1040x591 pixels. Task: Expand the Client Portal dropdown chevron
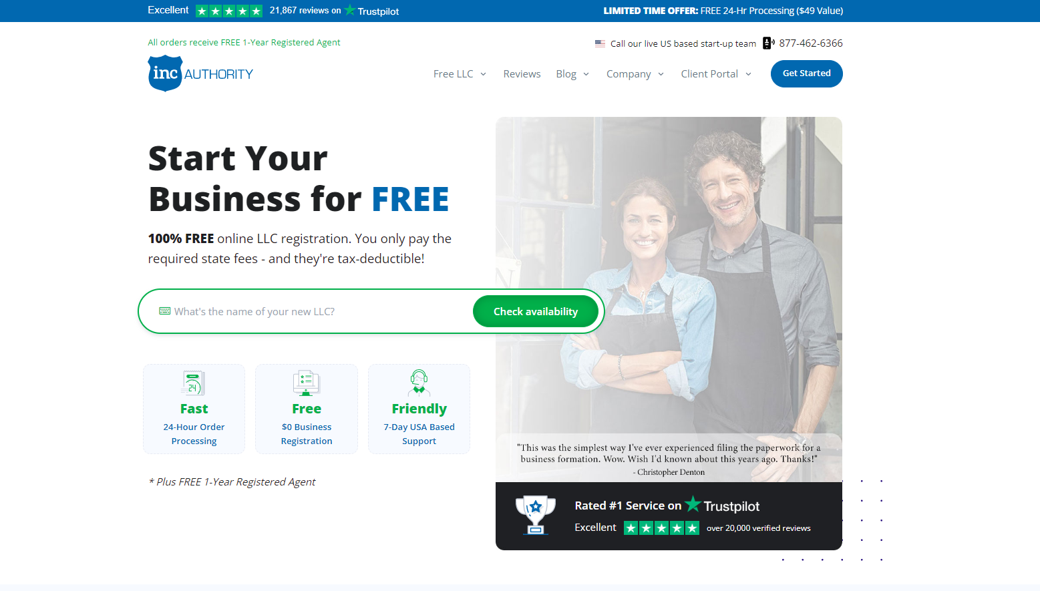(748, 74)
